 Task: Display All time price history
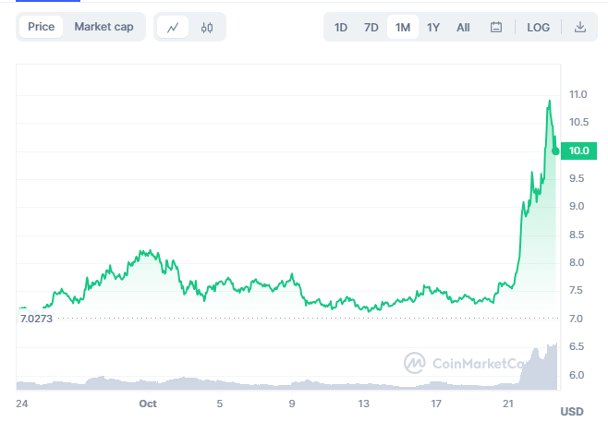coord(463,27)
